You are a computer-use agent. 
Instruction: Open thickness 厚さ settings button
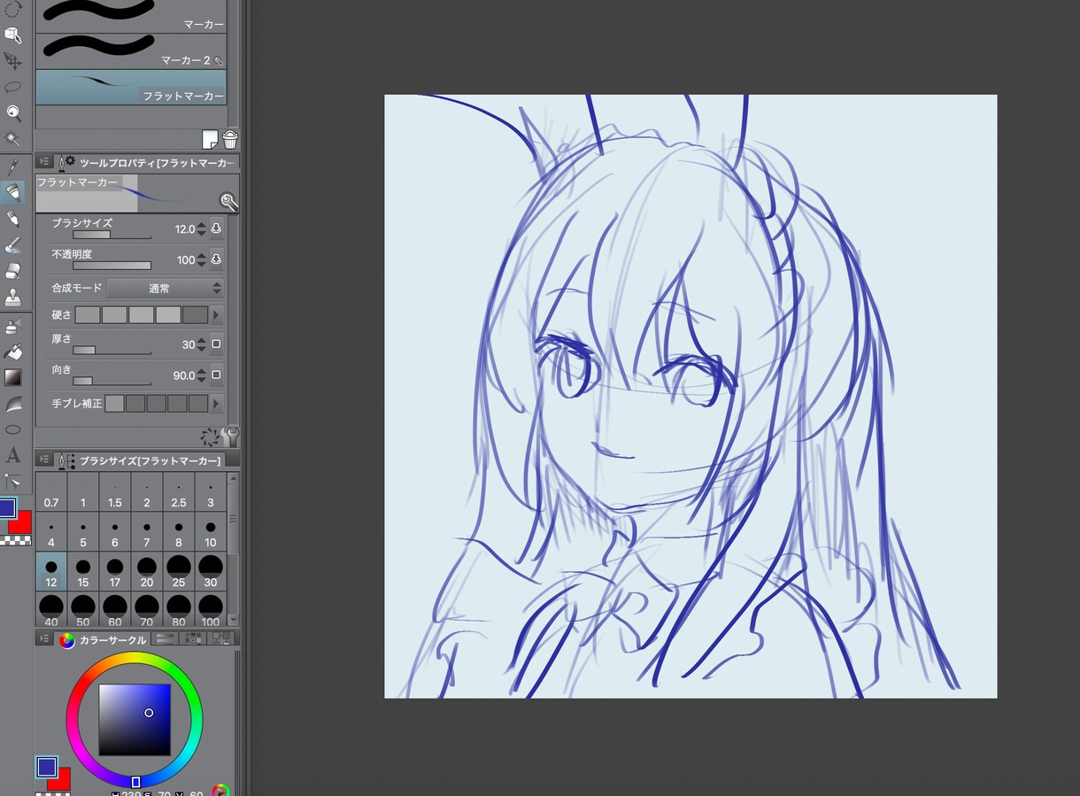(x=216, y=344)
